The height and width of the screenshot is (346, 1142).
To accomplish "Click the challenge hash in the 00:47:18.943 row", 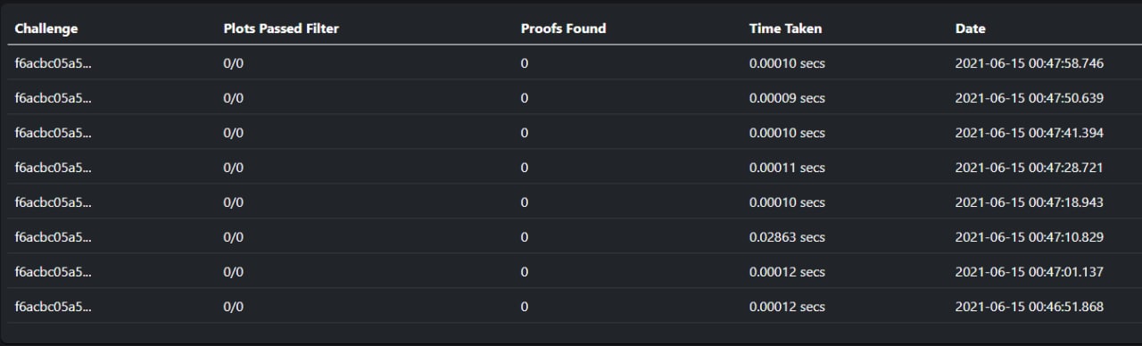I will pyautogui.click(x=53, y=202).
